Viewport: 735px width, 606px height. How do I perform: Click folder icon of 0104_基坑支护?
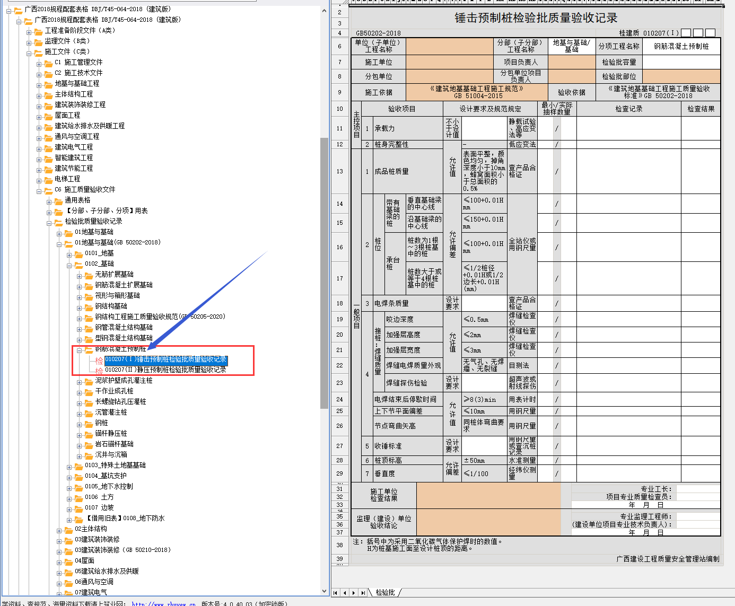pyautogui.click(x=78, y=477)
